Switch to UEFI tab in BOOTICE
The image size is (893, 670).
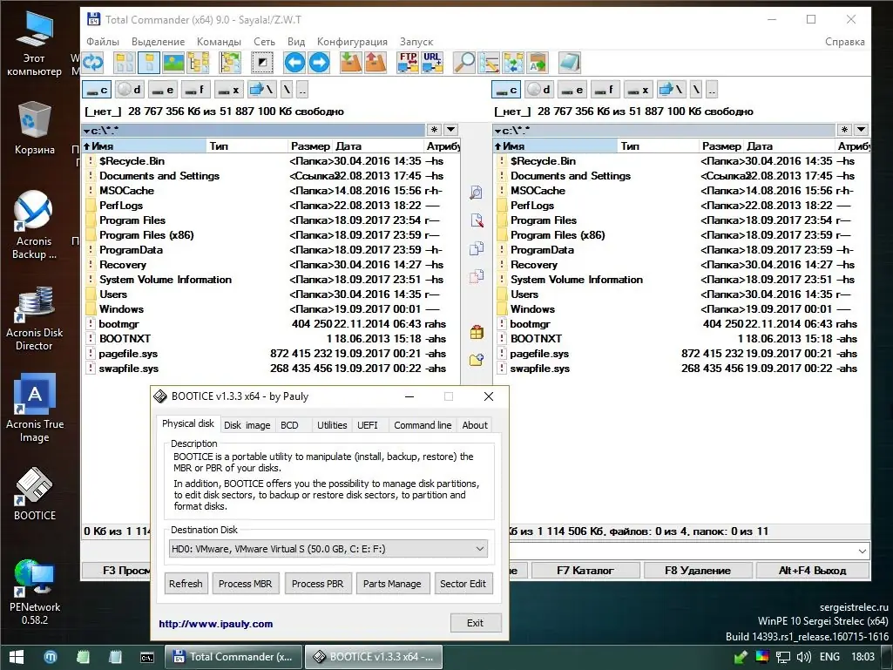pyautogui.click(x=368, y=425)
